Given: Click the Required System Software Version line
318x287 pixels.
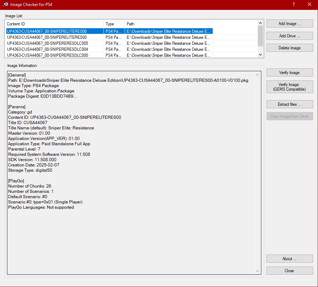Looking at the screenshot, I should (49, 154).
